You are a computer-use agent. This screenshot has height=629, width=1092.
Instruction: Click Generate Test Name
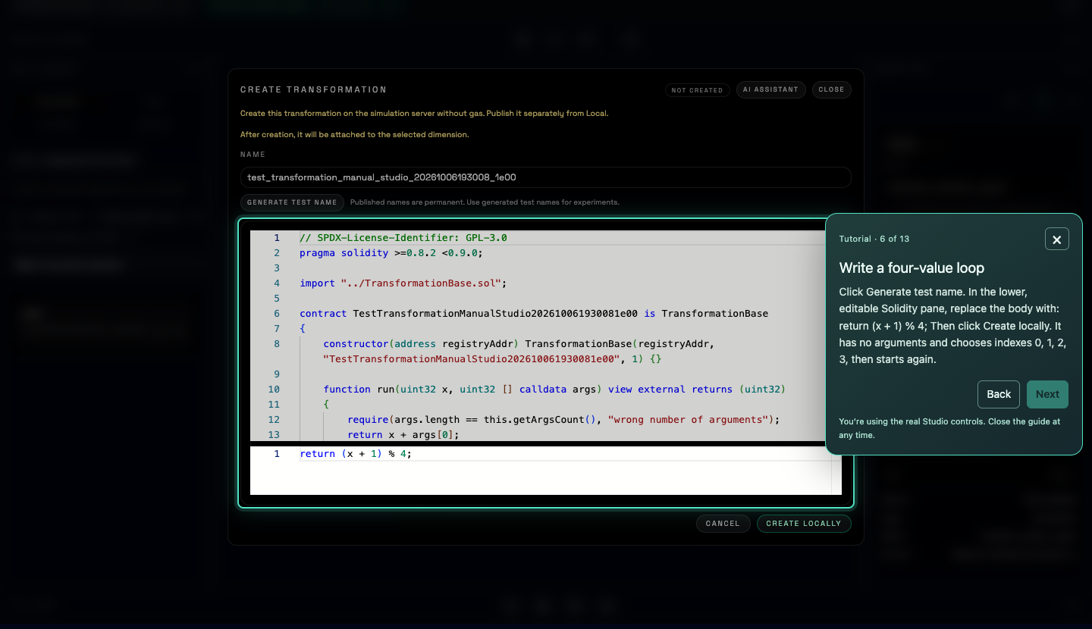292,202
